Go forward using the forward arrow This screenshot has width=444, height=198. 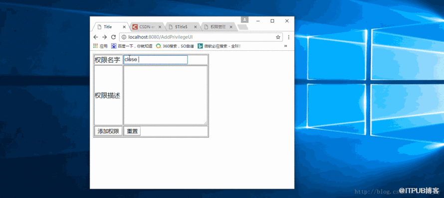point(104,37)
